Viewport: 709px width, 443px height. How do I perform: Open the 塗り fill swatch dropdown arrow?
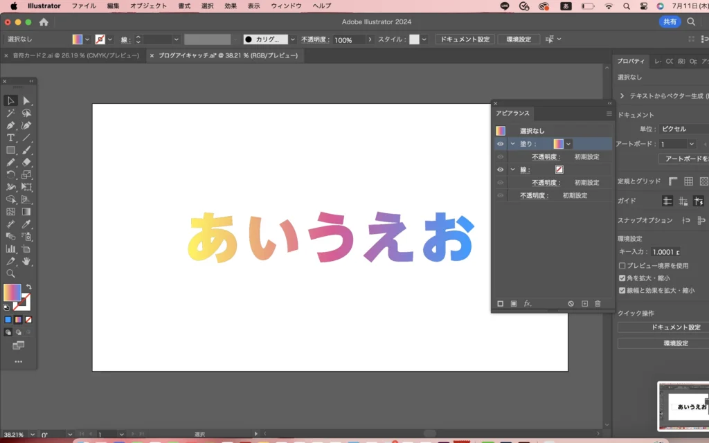568,144
